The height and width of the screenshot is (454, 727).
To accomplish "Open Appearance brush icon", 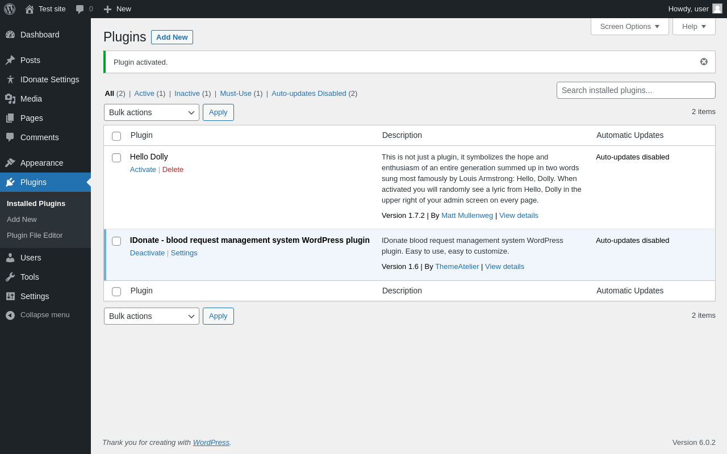I will coord(10,163).
